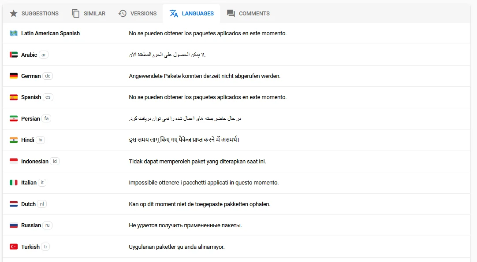Click the German flag icon
Viewport: 477px width, 262px height.
click(x=13, y=76)
